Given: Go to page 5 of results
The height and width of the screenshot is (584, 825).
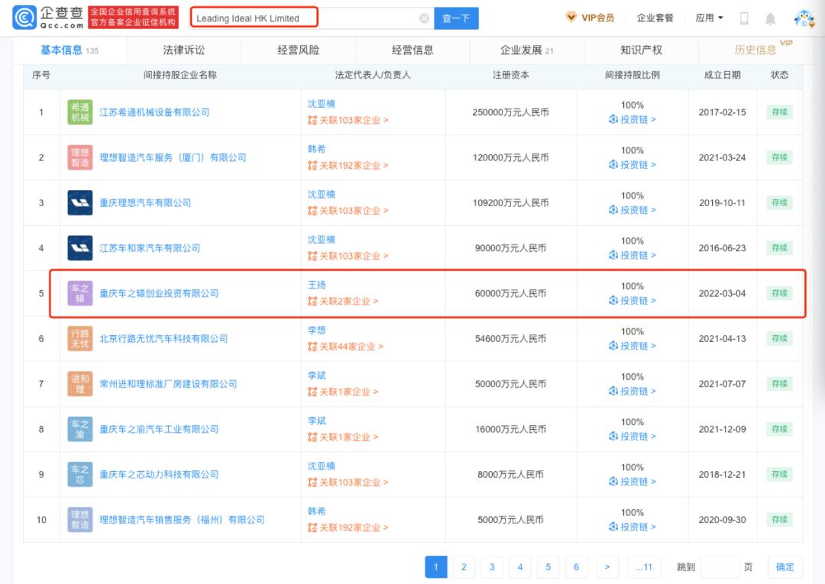Looking at the screenshot, I should click(548, 566).
